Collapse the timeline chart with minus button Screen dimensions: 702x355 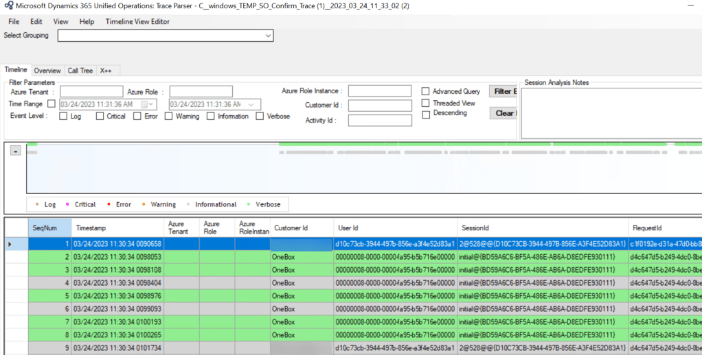[15, 151]
